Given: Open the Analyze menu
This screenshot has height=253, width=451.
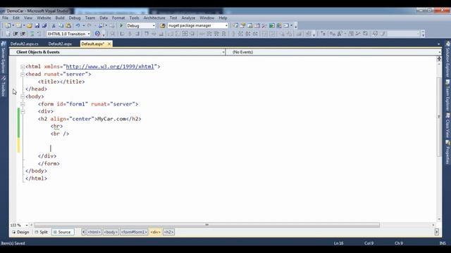Looking at the screenshot, I should pos(188,18).
